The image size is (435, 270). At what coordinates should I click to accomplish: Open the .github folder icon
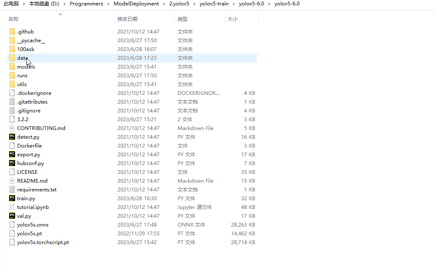11,31
